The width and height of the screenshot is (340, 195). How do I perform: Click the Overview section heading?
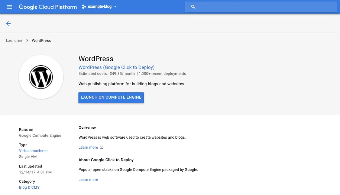(87, 128)
